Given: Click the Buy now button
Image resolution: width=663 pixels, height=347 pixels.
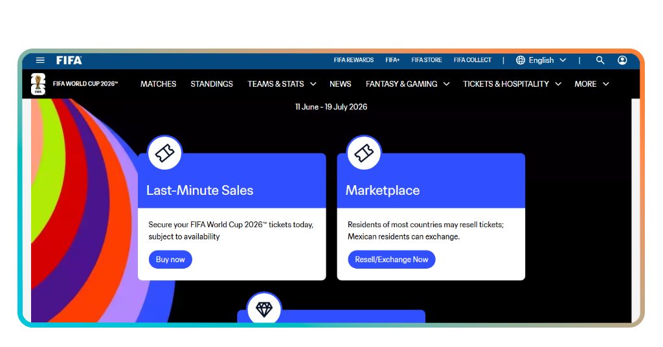Looking at the screenshot, I should (170, 260).
